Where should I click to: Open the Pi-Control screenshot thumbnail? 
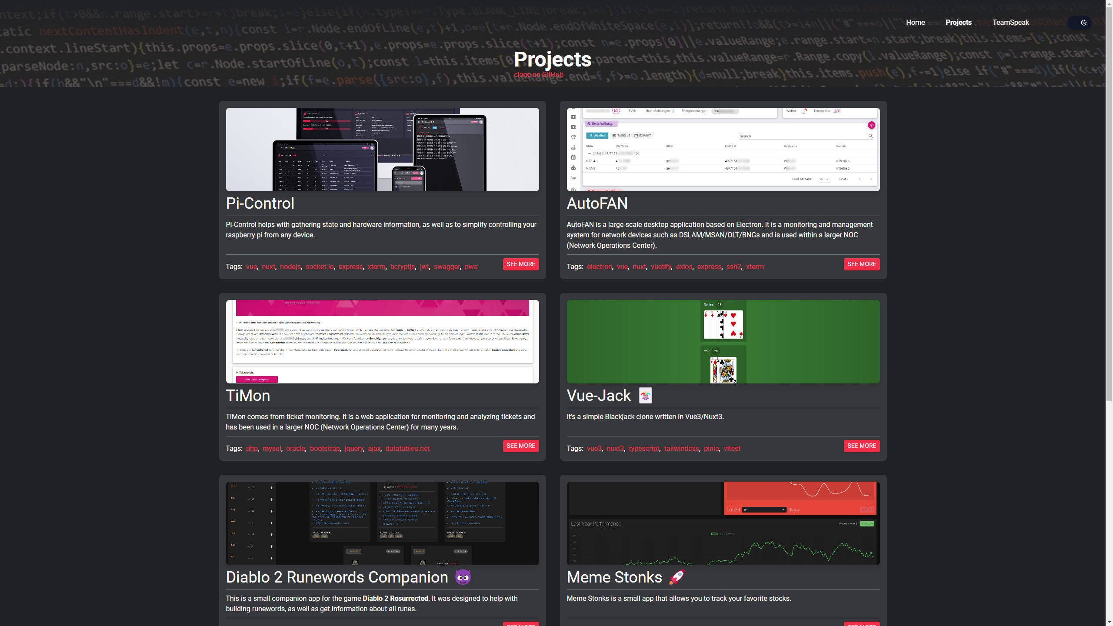click(x=382, y=150)
